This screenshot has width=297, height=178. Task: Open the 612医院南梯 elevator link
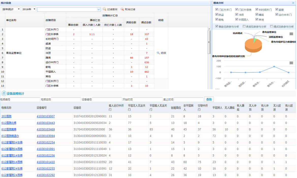click(9, 129)
